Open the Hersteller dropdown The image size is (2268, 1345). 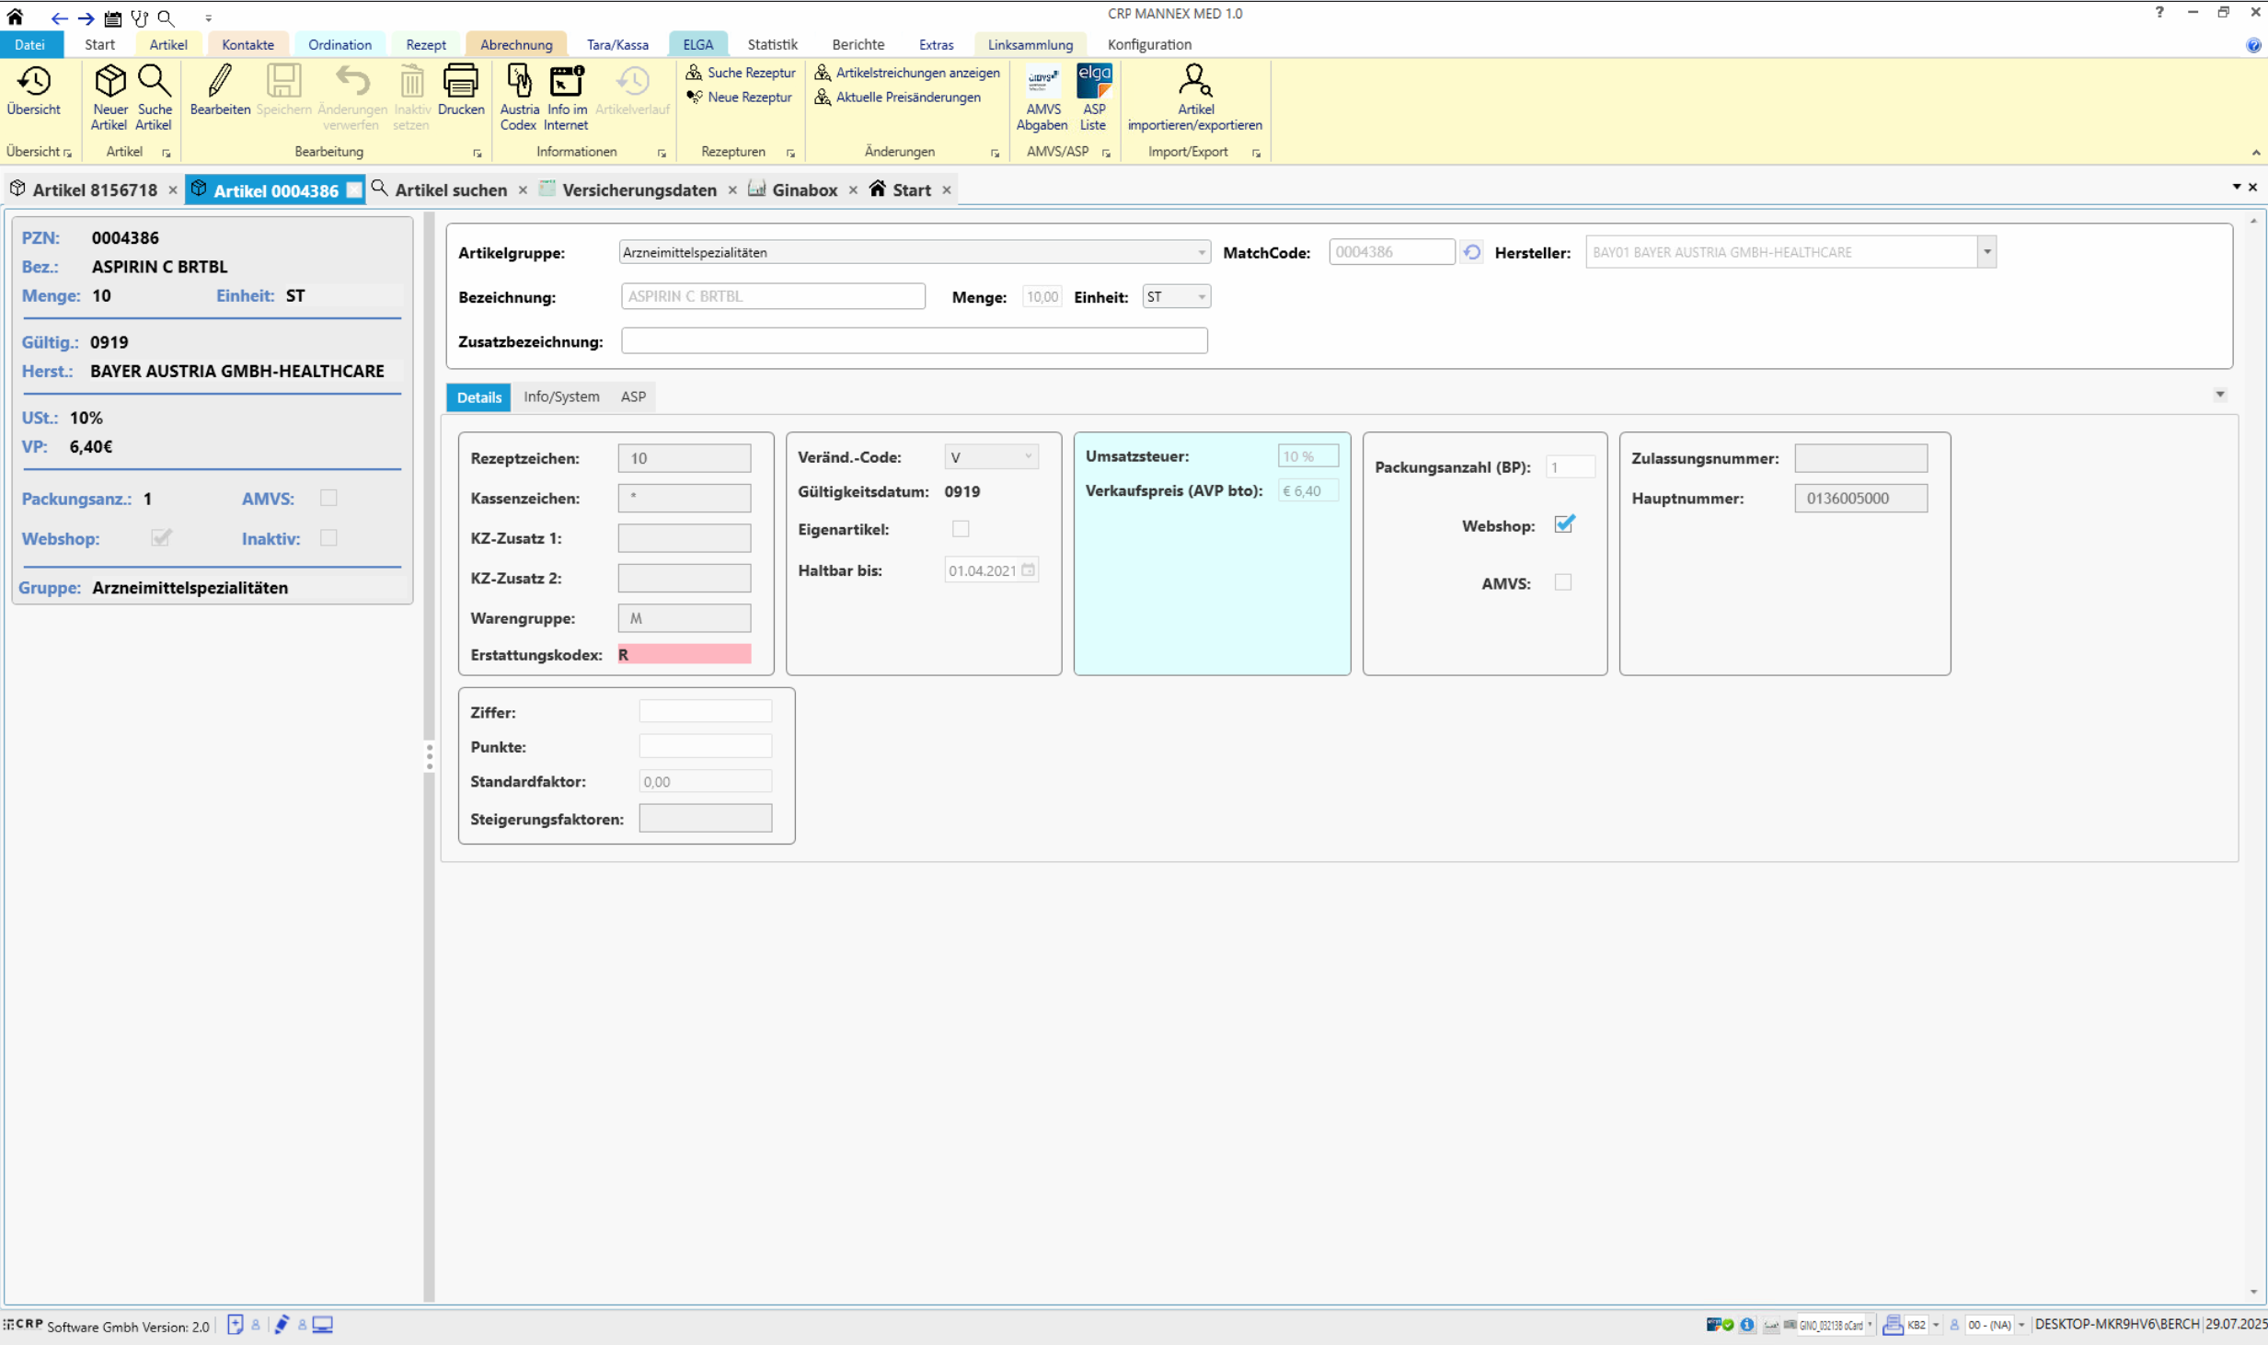pos(1986,252)
